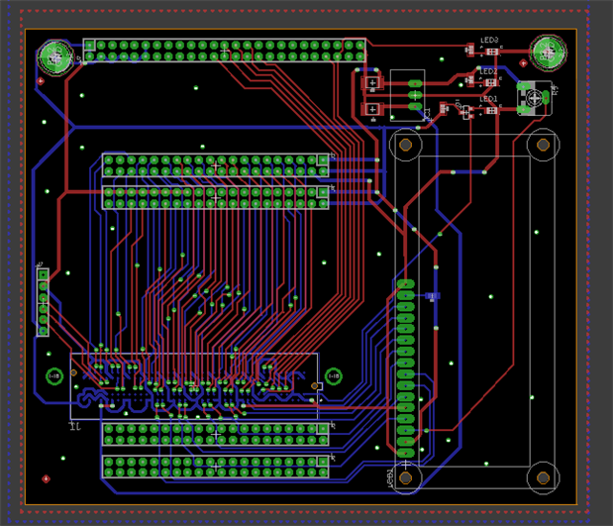This screenshot has width=613, height=526.
Task: Click orange pad at IC outline's left edge
Action: [73, 372]
